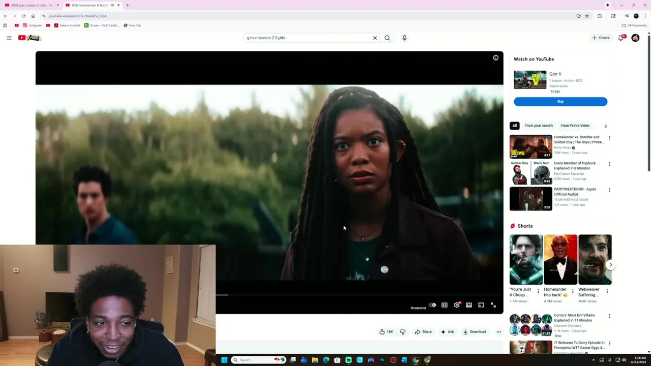The height and width of the screenshot is (366, 651).
Task: Show video info card icon
Action: (x=495, y=58)
